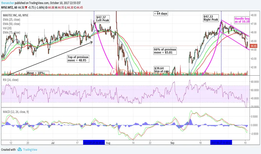Click the TradingView logo icon

[x=20, y=149]
